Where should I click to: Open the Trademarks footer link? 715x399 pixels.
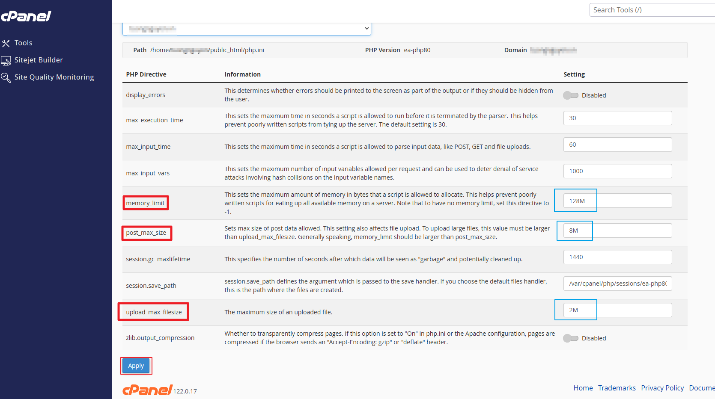tap(617, 388)
